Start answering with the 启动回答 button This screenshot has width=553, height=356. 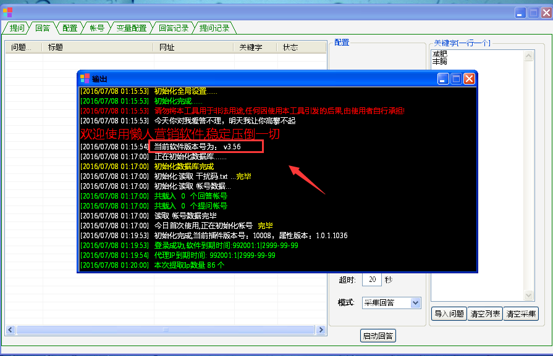[x=378, y=336]
